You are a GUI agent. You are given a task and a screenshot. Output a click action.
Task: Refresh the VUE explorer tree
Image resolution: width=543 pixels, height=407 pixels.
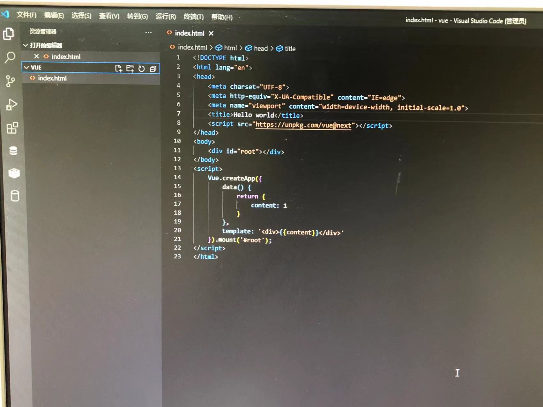141,69
